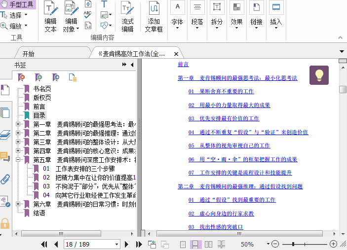Select the 目录 bookmark
The image size is (347, 250).
click(39, 115)
